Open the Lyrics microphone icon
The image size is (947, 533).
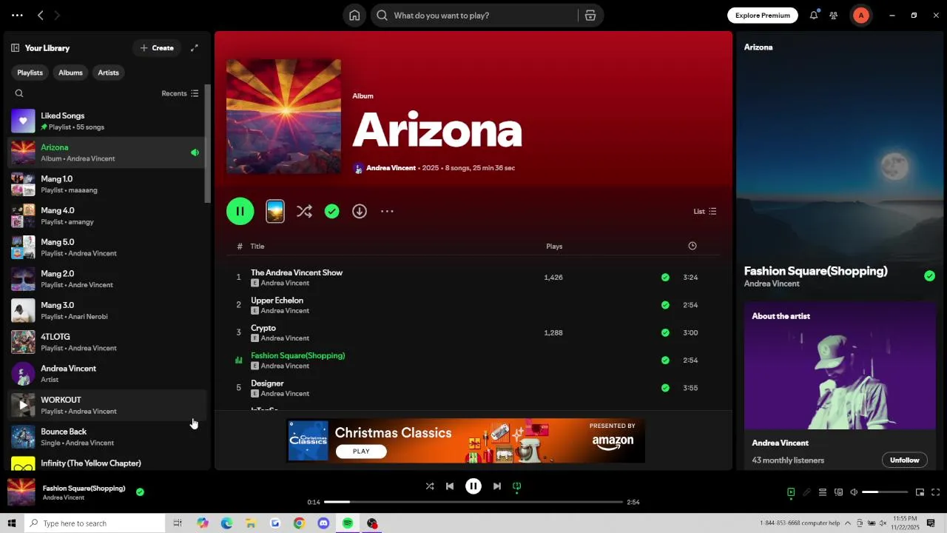(x=806, y=492)
